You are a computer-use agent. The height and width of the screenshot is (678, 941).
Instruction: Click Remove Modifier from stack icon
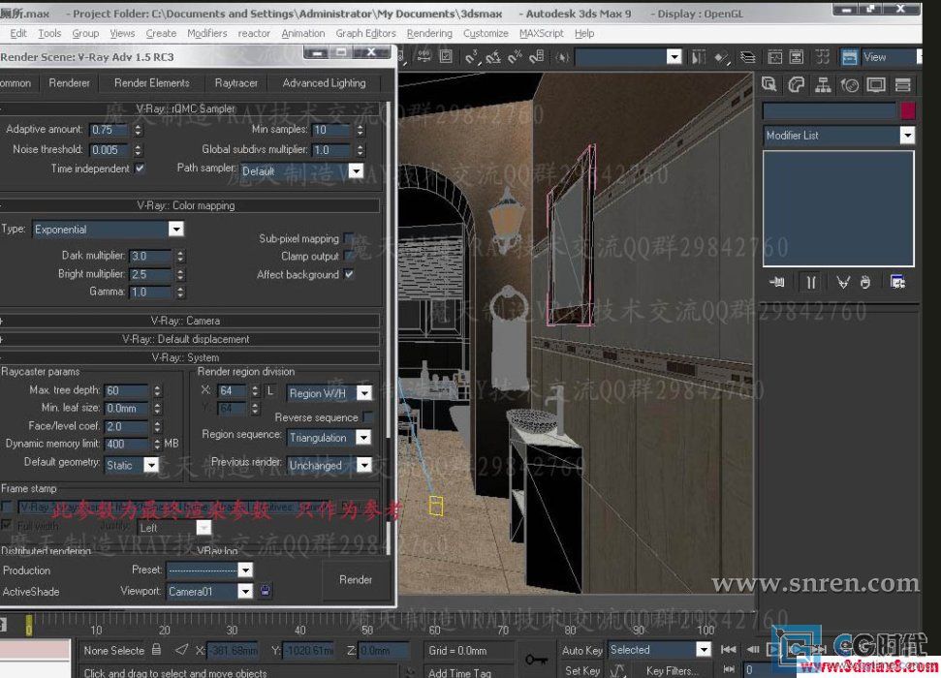pyautogui.click(x=864, y=282)
